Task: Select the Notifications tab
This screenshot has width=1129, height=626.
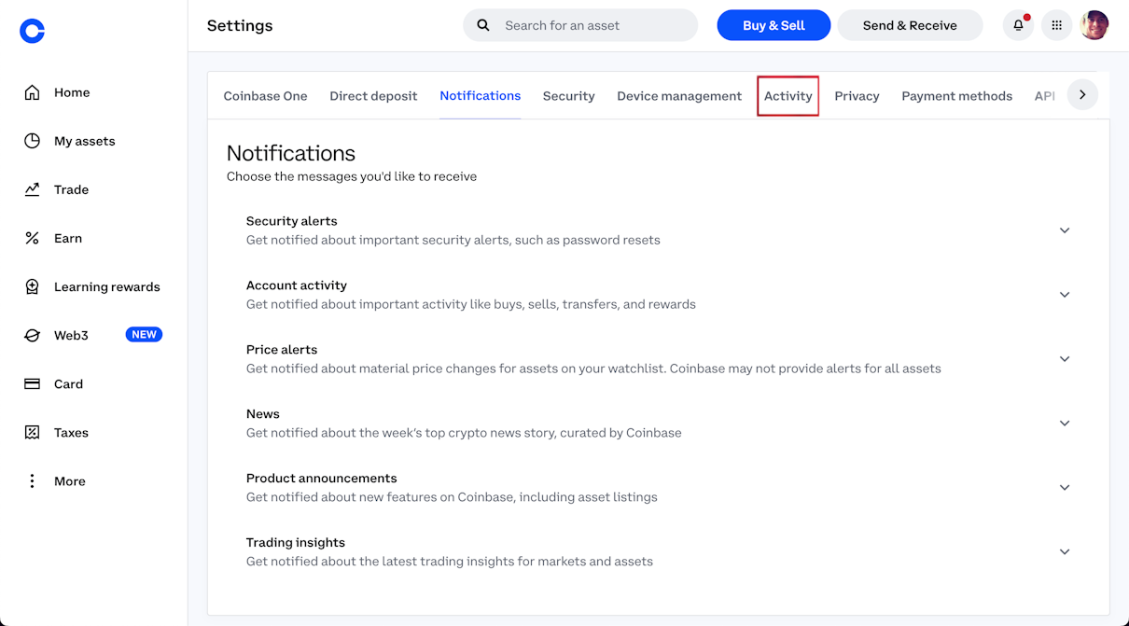Action: coord(481,96)
